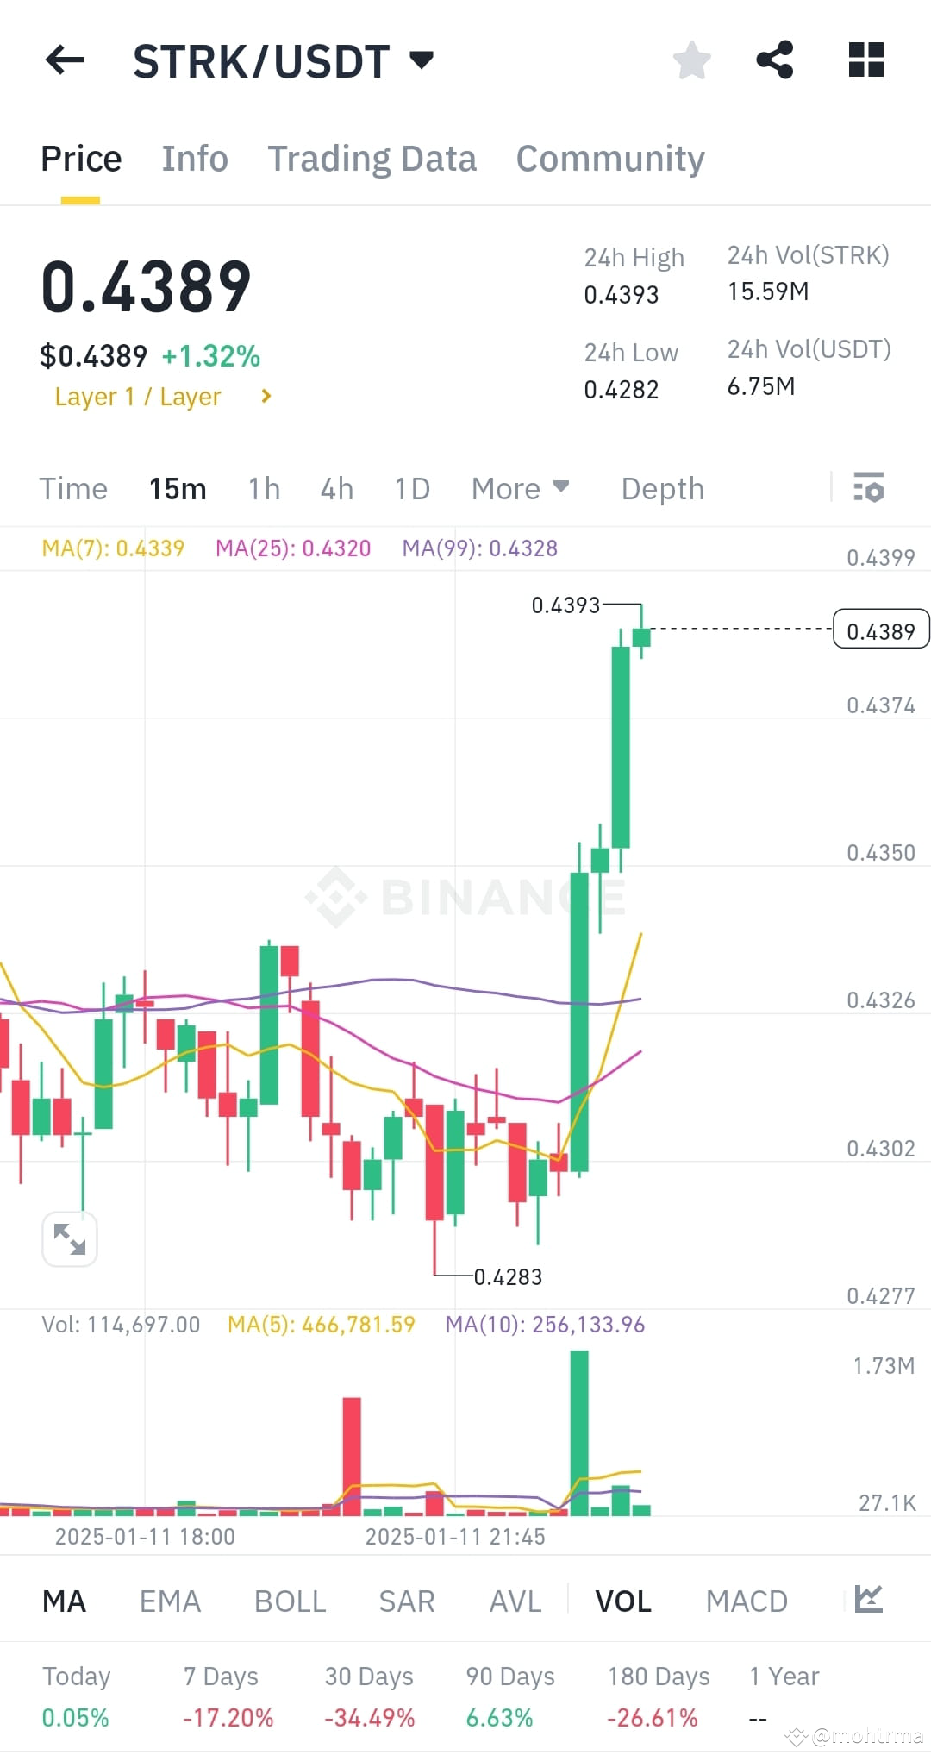931x1755 pixels.
Task: Open the Trading Data tab
Action: [x=372, y=158]
